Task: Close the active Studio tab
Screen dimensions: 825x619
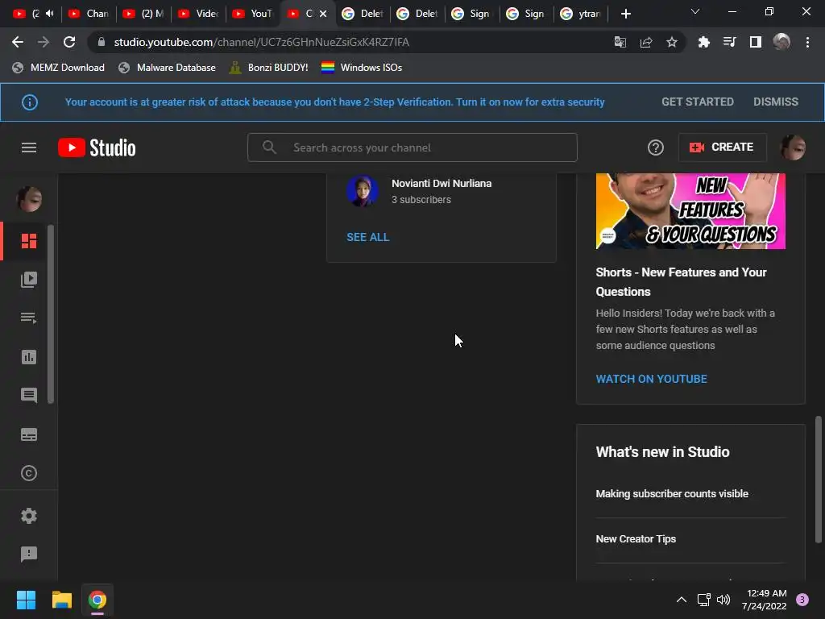Action: click(323, 14)
